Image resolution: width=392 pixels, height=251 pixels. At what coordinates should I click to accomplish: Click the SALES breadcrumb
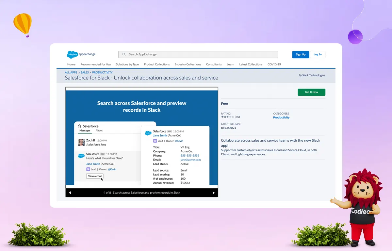click(85, 73)
